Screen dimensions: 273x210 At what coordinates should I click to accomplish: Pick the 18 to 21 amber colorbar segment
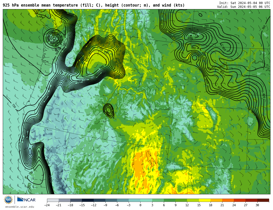tap(216, 200)
